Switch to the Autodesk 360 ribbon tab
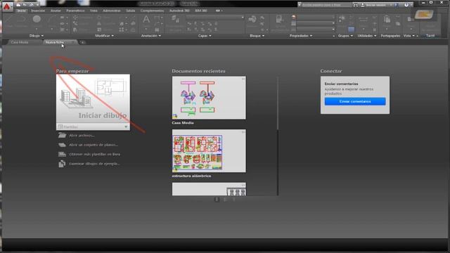 tap(179, 11)
